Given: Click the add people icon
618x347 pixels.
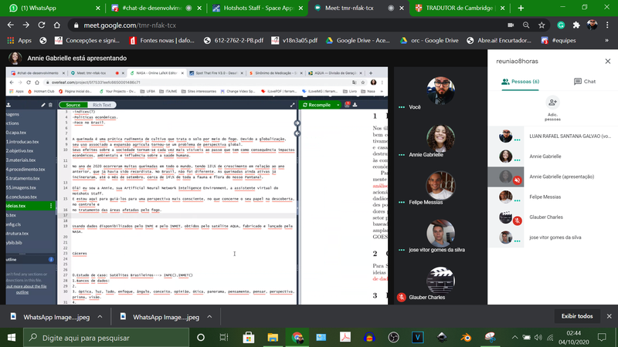Looking at the screenshot, I should pyautogui.click(x=552, y=103).
